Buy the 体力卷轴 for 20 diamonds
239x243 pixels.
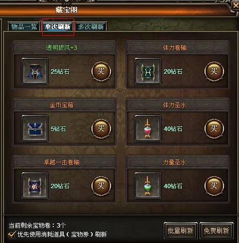pyautogui.click(x=214, y=71)
